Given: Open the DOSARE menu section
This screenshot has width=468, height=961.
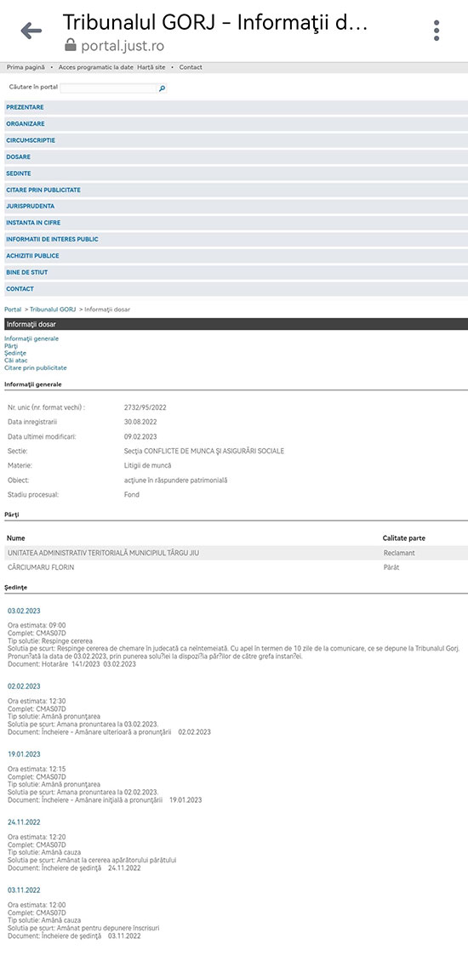Looking at the screenshot, I should 236,156.
